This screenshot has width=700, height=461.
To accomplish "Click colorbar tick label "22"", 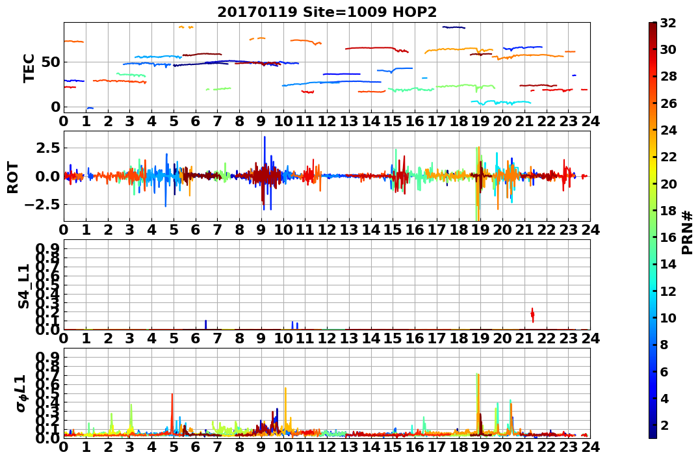I will pos(668,157).
